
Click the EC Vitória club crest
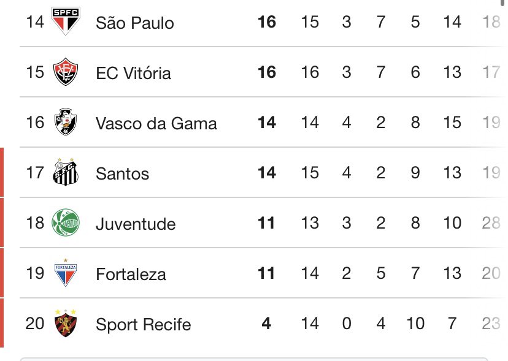(x=65, y=72)
